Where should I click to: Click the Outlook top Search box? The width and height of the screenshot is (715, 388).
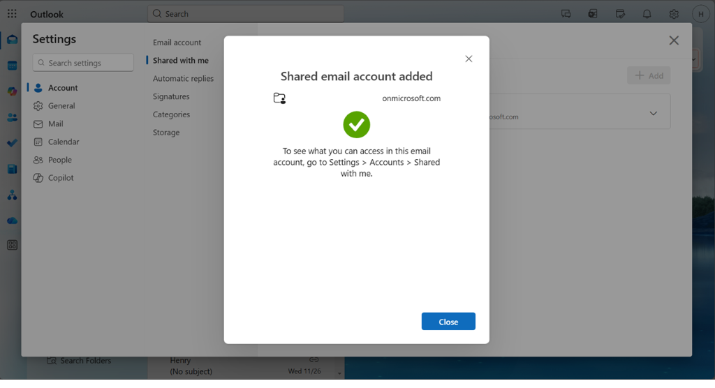click(x=246, y=14)
